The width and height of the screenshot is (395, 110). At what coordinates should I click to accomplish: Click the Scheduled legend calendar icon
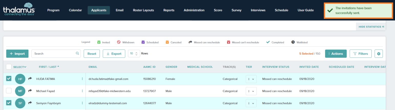pyautogui.click(x=143, y=42)
